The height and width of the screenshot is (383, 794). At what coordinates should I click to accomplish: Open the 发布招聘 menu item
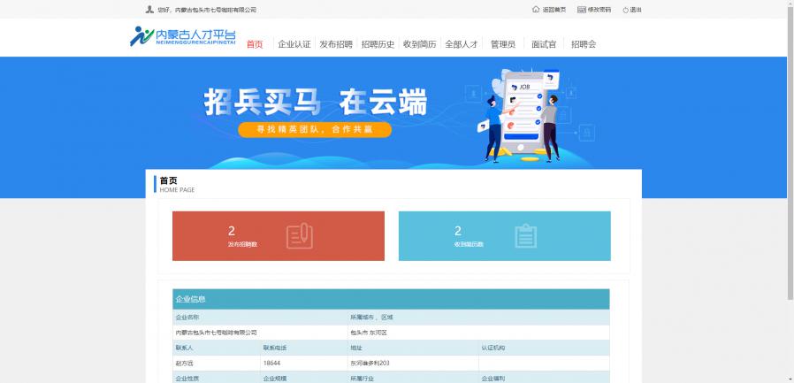[x=336, y=44]
